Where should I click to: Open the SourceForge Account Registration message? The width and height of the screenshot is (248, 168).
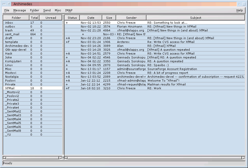tap(172, 69)
